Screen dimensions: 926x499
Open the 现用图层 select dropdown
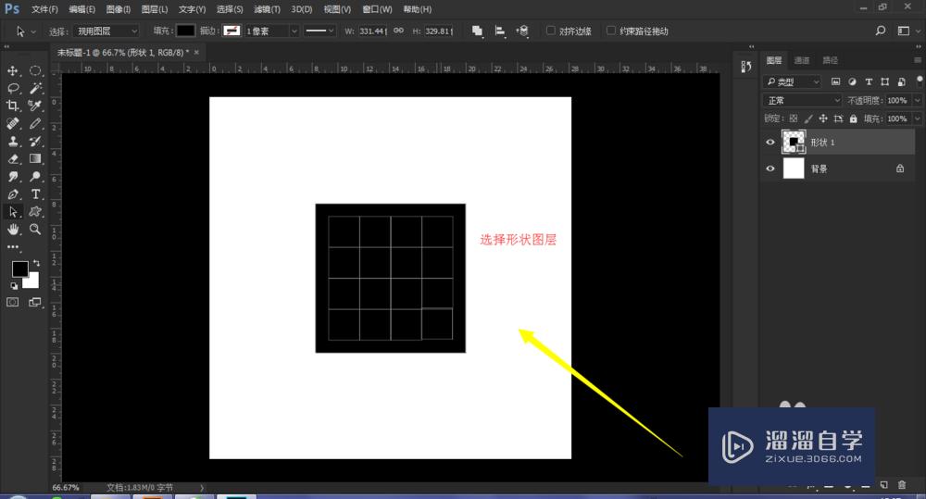pos(106,31)
